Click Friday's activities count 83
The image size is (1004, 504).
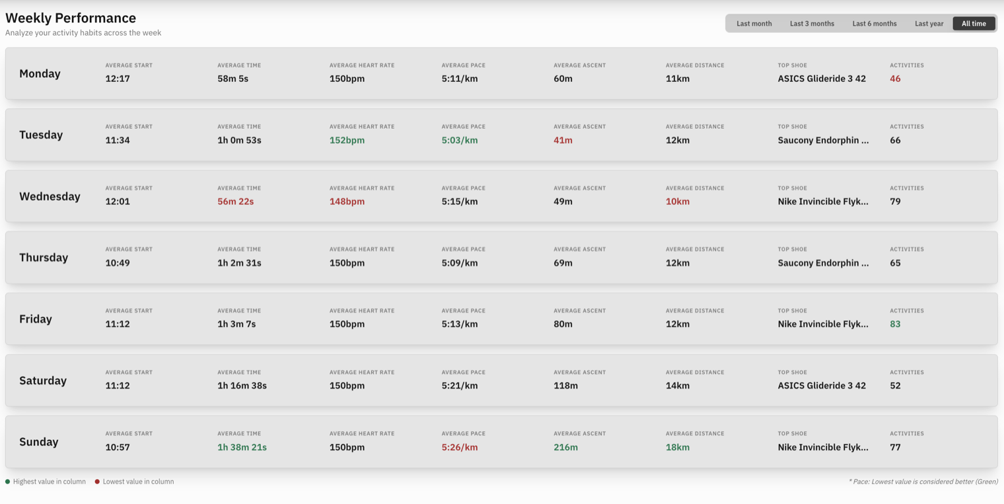pyautogui.click(x=895, y=324)
